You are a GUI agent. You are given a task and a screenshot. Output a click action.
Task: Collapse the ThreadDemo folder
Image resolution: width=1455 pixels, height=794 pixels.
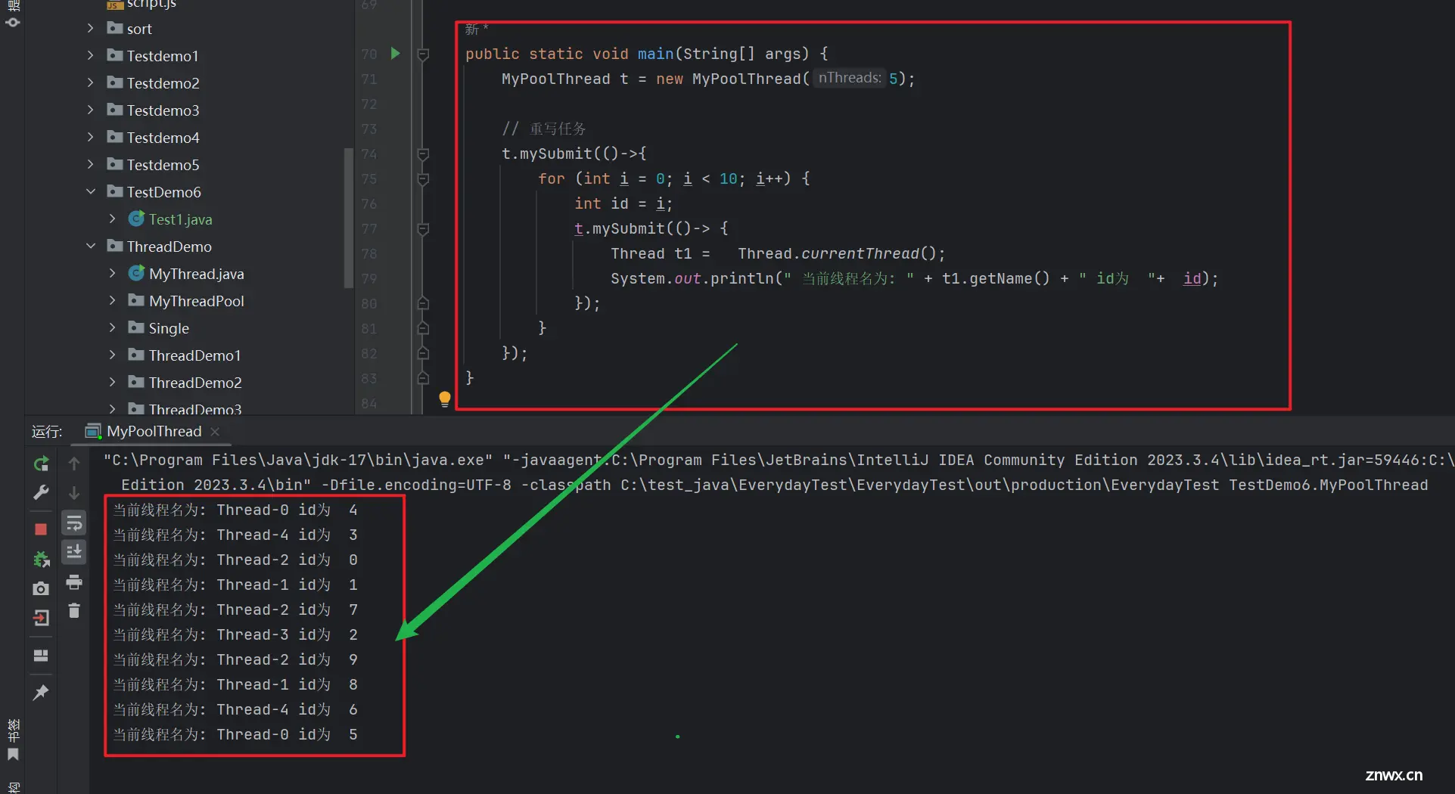tap(90, 246)
